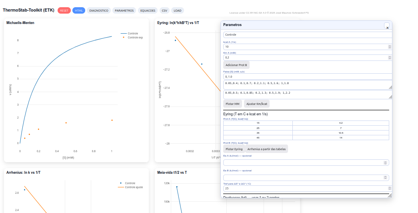This screenshot has height=213, width=418.
Task: Open the DIAGNOSTICO section
Action: 99,10
